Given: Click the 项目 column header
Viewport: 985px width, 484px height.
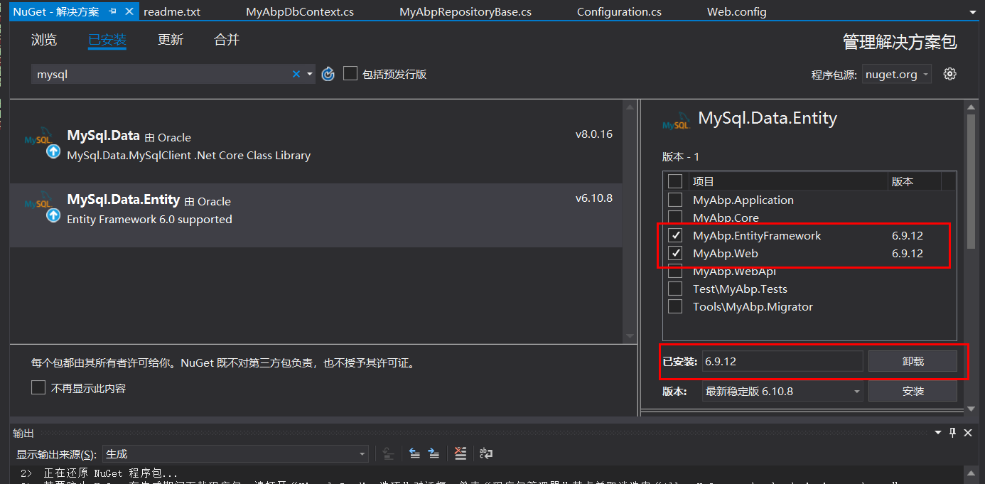Looking at the screenshot, I should (x=787, y=182).
